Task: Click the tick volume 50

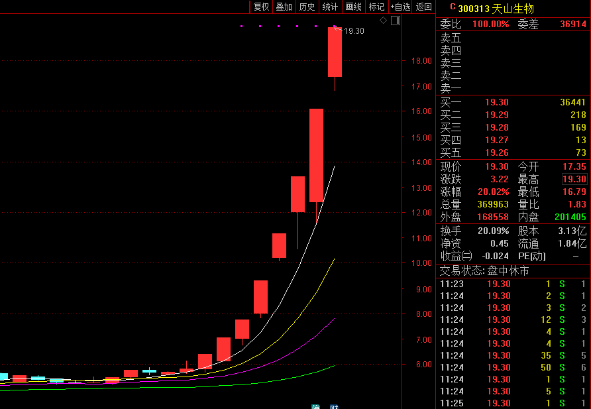Action: tap(546, 367)
